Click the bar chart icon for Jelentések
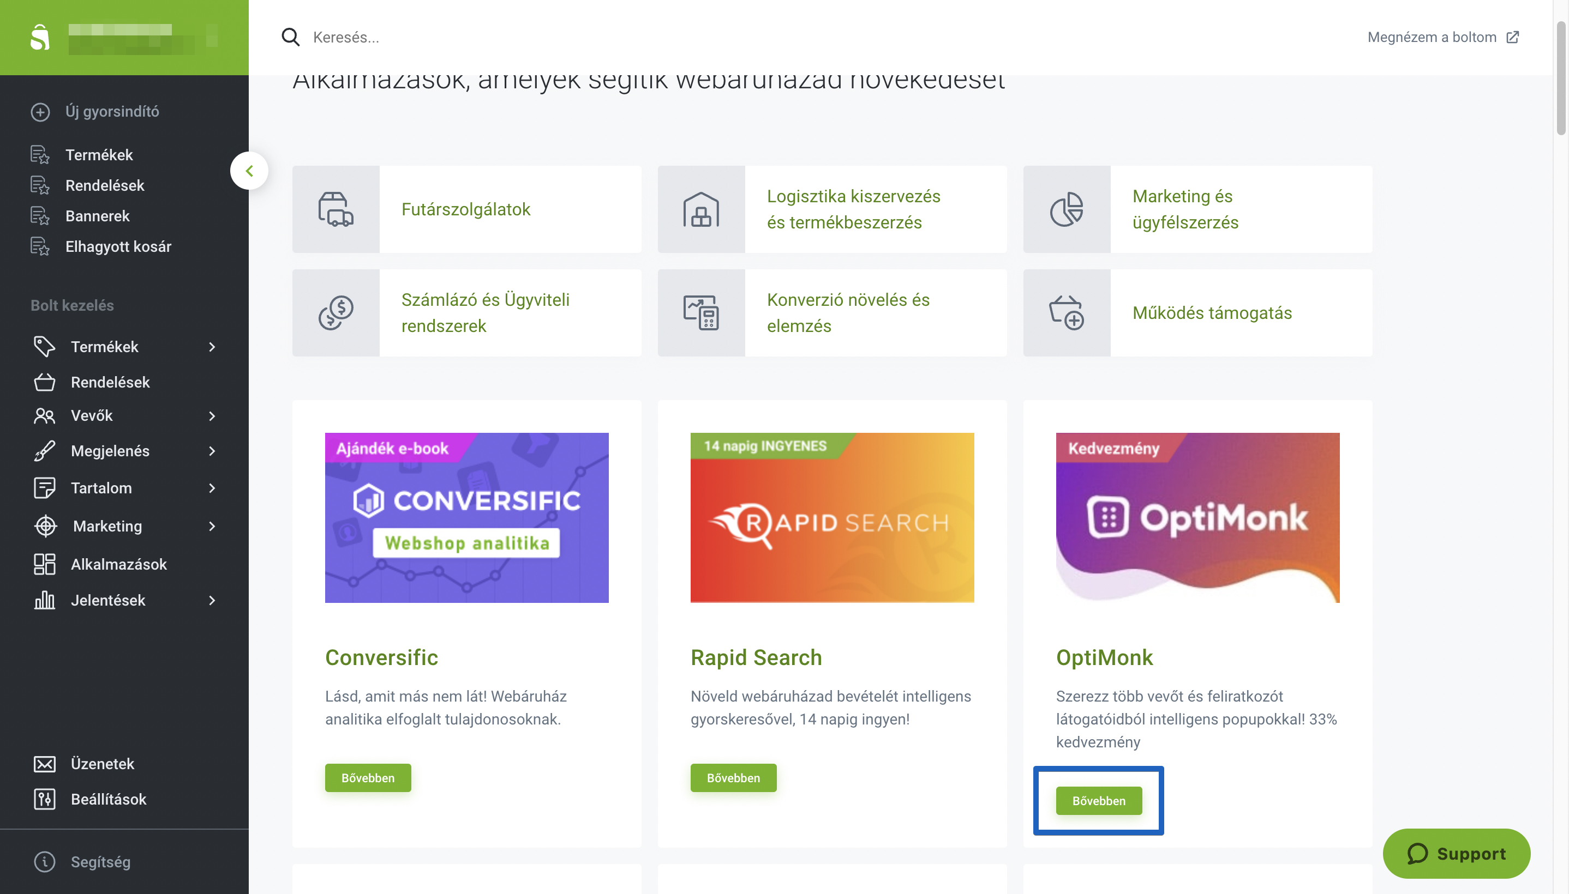Viewport: 1569px width, 894px height. click(44, 600)
